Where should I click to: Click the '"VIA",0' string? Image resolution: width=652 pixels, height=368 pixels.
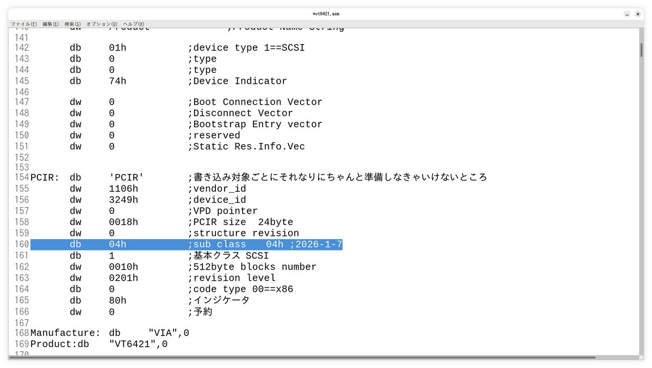click(x=169, y=333)
